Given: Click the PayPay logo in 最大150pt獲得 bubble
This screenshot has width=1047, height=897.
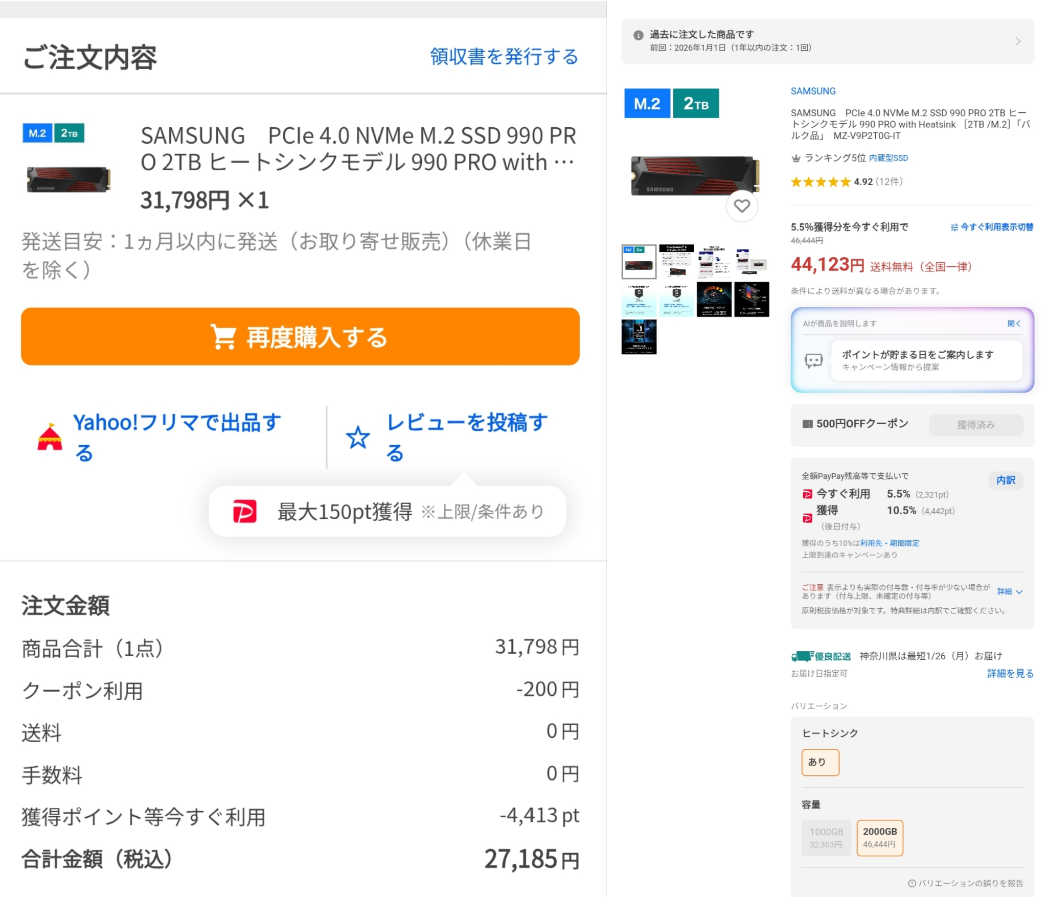Looking at the screenshot, I should coord(244,511).
